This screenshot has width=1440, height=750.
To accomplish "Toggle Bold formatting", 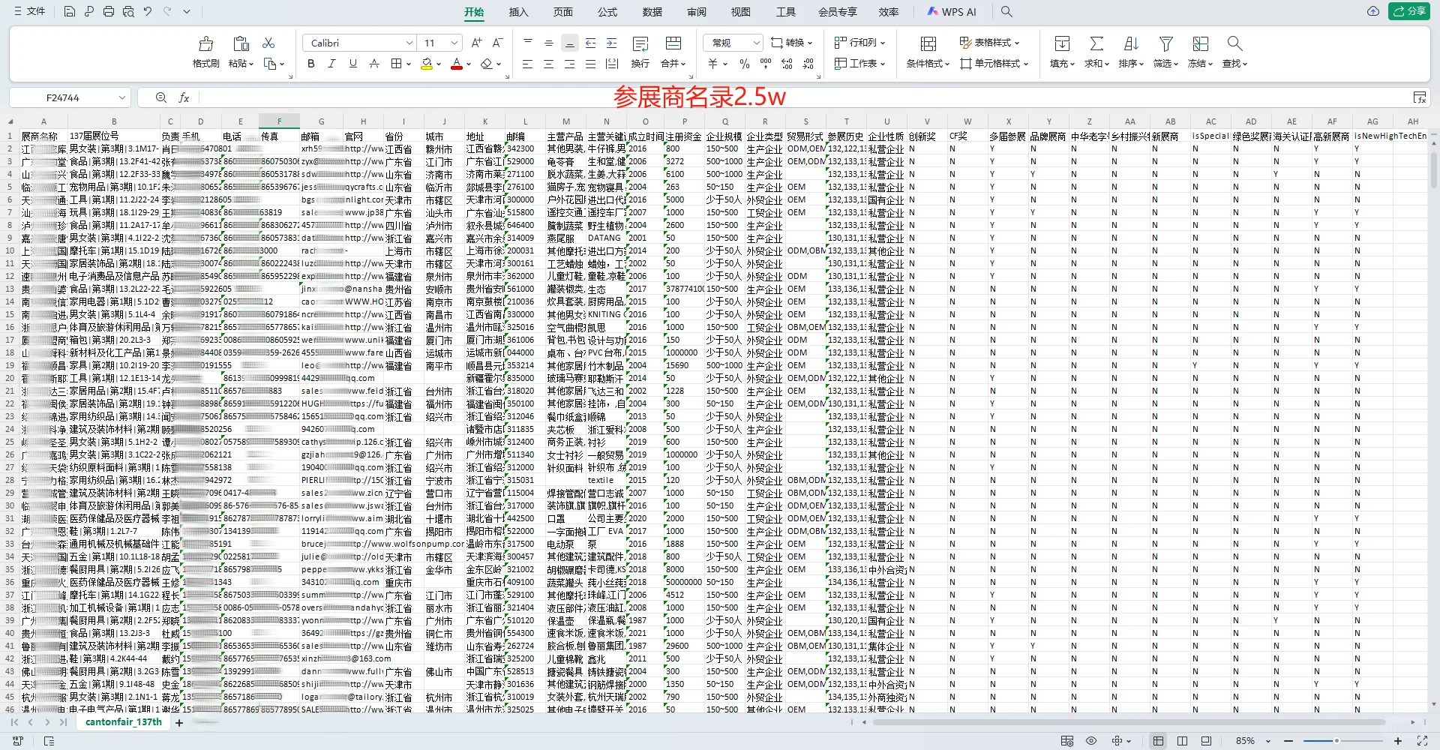I will coord(311,64).
